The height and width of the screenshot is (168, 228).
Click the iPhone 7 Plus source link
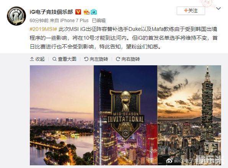(x=74, y=21)
